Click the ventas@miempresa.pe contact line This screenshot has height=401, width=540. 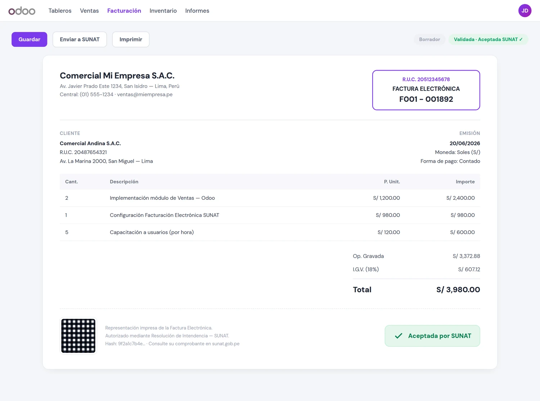[116, 94]
